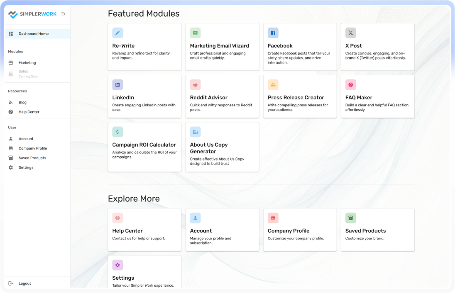Image resolution: width=455 pixels, height=293 pixels.
Task: Open Blog from the Resources section
Action: [x=37, y=102]
